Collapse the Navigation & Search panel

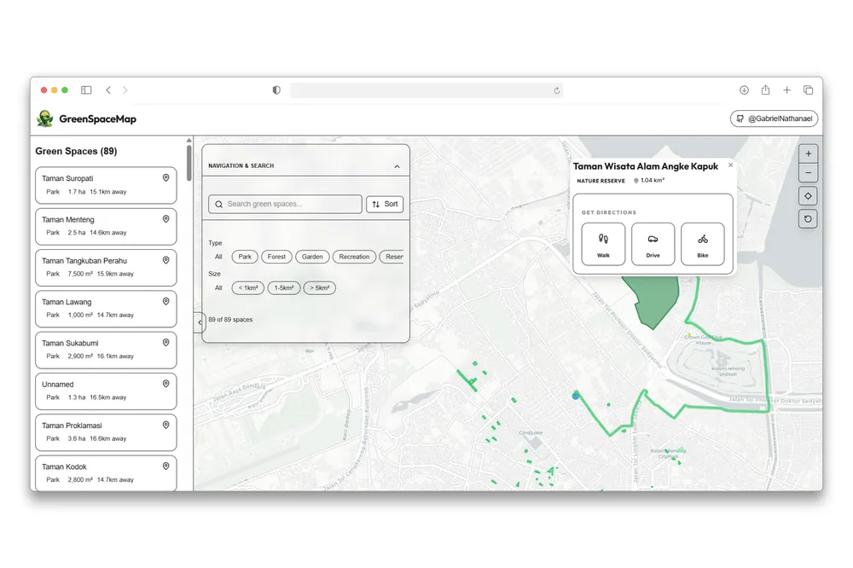click(397, 165)
